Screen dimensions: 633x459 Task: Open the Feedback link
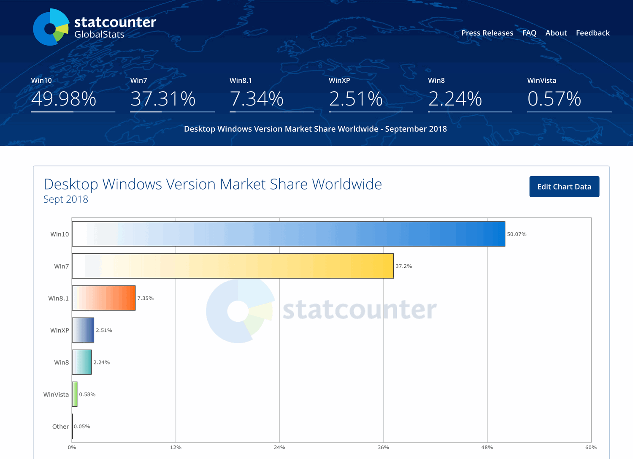point(592,33)
